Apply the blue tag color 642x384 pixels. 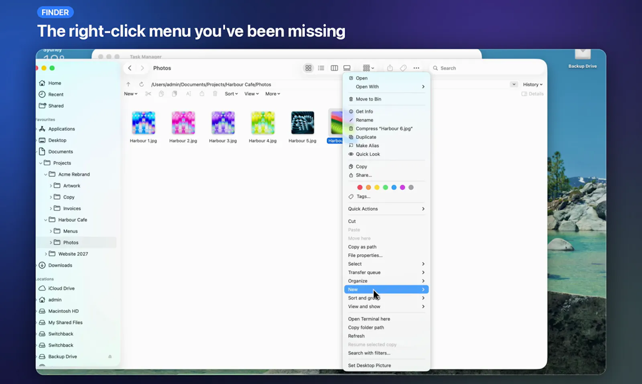(x=394, y=187)
